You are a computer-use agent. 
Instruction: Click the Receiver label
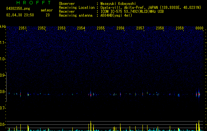click(x=67, y=11)
